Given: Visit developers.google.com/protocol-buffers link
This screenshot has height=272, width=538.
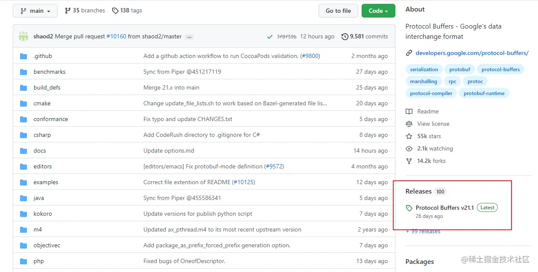Looking at the screenshot, I should pos(472,53).
